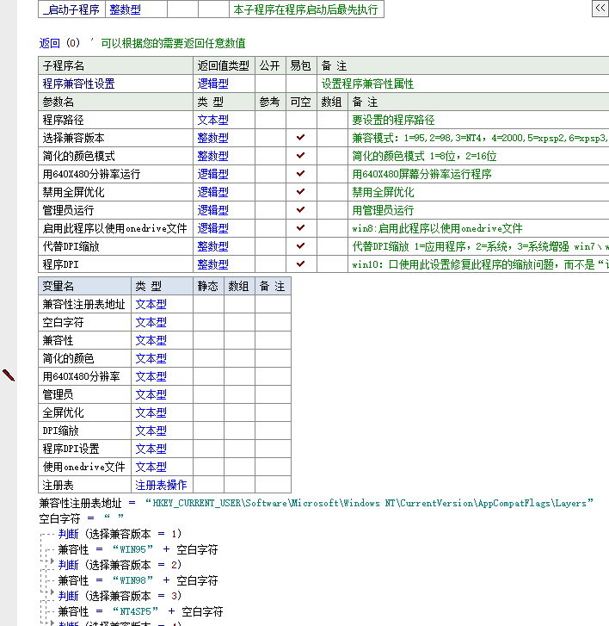Toggle nullable check for 简化的颜色模式 parameter

(301, 156)
